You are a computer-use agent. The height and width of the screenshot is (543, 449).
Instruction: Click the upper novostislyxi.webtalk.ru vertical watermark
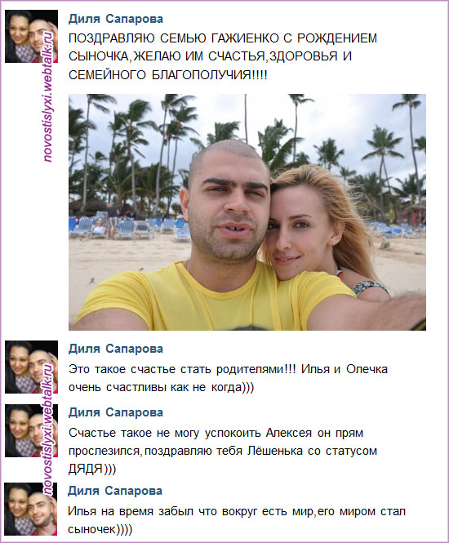48,97
